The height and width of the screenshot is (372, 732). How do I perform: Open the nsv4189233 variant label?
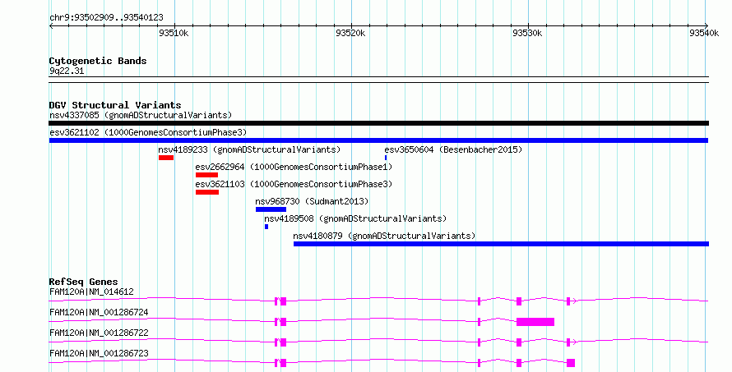pyautogui.click(x=249, y=149)
